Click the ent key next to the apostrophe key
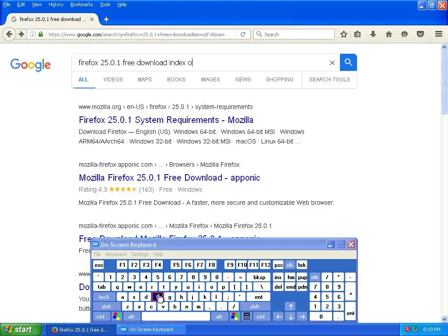The width and height of the screenshot is (448, 336). point(259,297)
